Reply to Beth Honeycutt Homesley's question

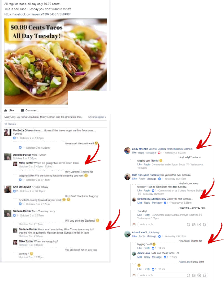pos(141,179)
